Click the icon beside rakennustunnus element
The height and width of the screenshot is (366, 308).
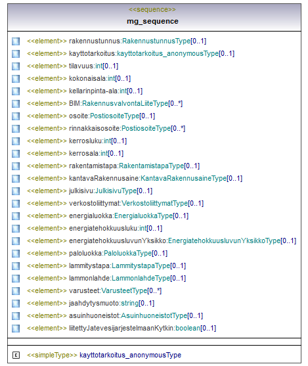click(x=16, y=41)
